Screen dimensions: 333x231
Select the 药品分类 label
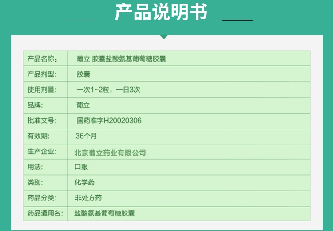42,198
